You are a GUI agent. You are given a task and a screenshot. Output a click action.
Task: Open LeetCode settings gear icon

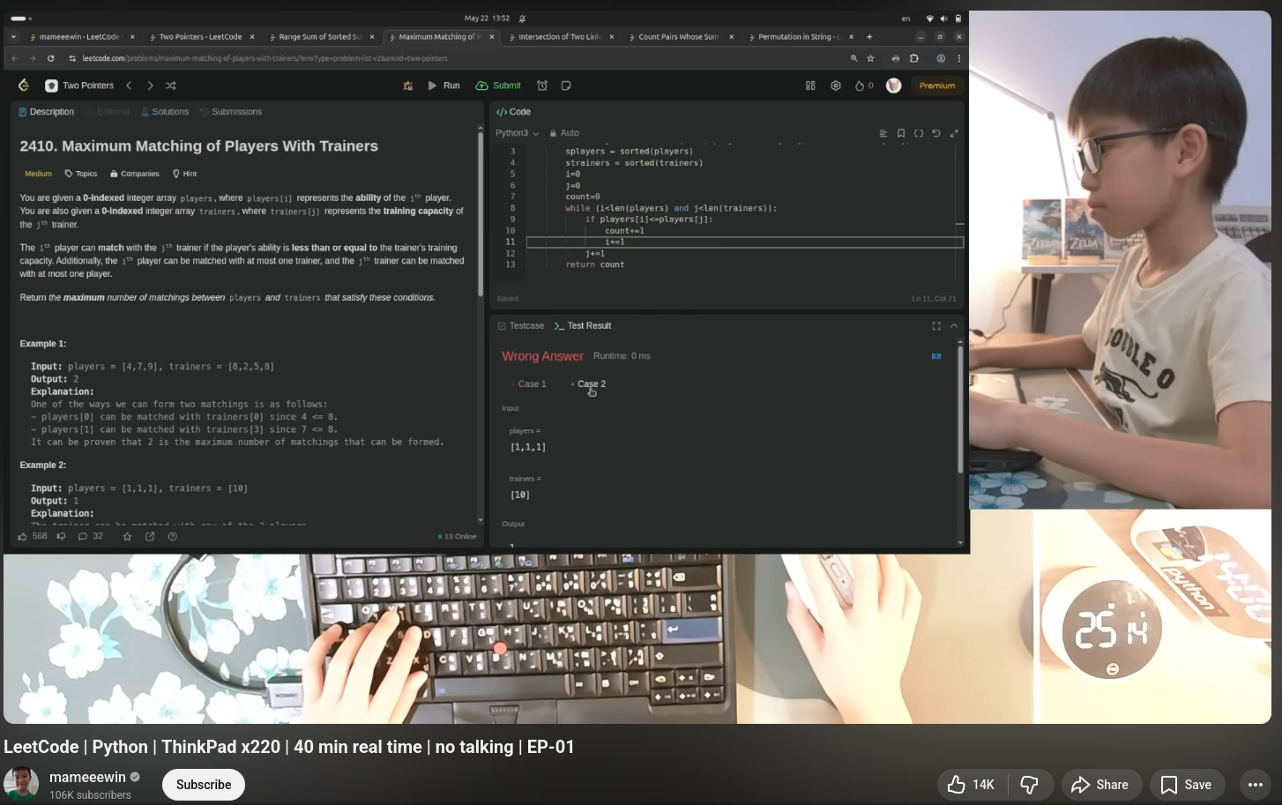(x=836, y=86)
